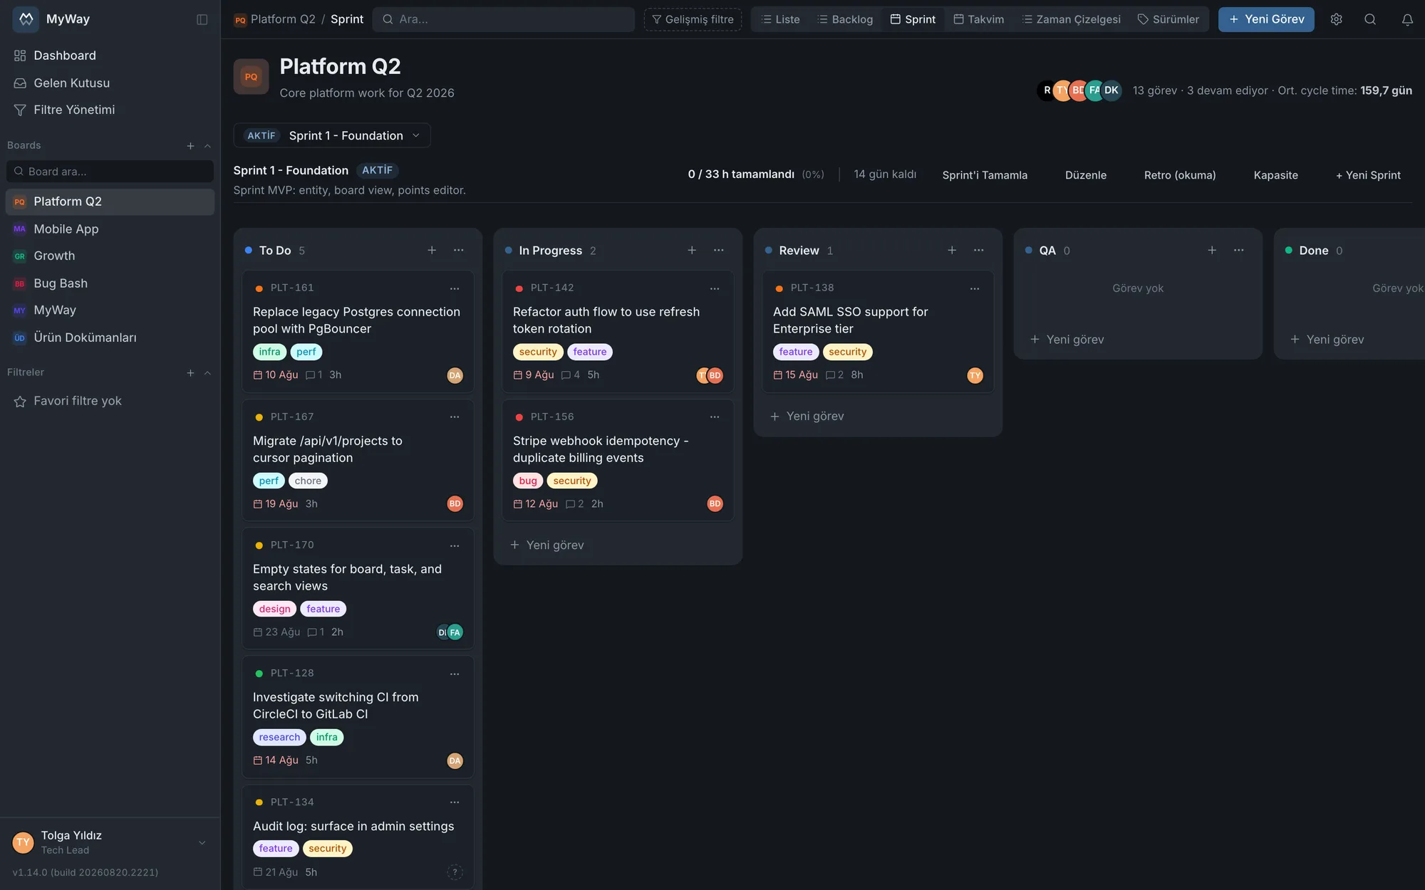Click the search magnifier icon top right

[1370, 19]
